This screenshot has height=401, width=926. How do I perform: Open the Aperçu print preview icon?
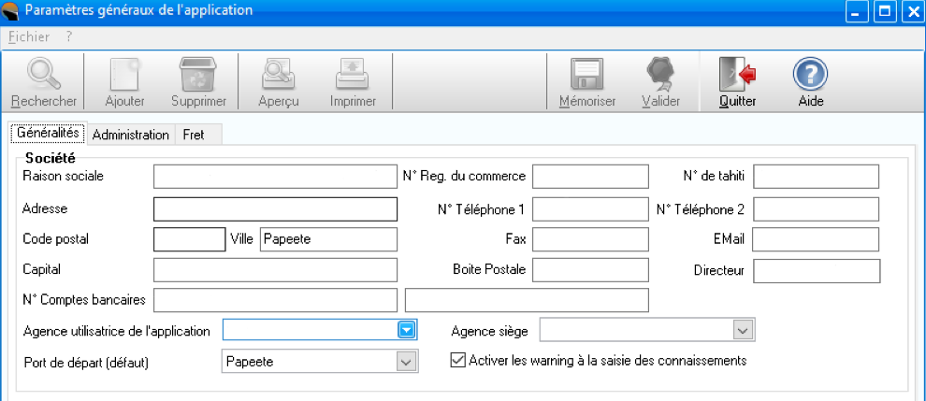(x=280, y=74)
